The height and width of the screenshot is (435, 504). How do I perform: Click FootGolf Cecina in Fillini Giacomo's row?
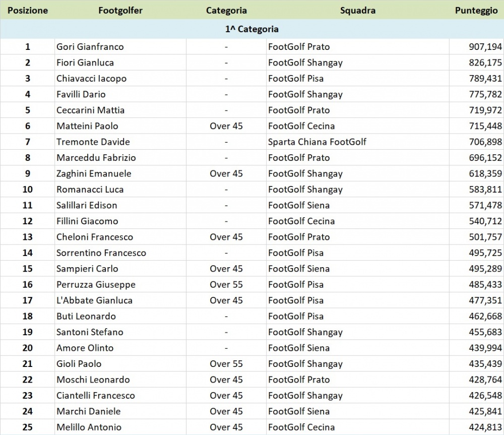pos(301,221)
